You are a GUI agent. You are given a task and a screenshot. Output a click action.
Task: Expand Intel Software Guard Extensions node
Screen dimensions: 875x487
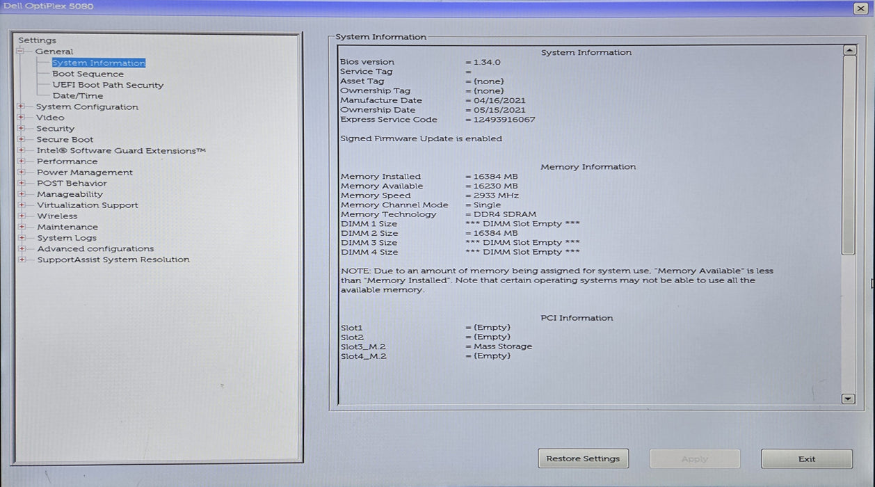click(x=21, y=150)
